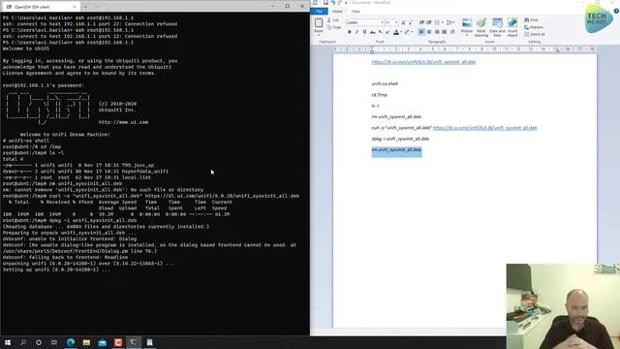Open the File tab in WordPad

coord(319,11)
